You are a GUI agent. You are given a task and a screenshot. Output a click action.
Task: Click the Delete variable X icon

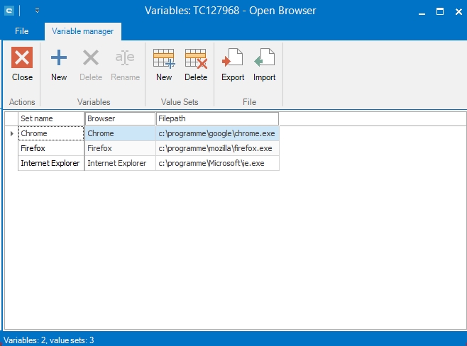tap(91, 59)
